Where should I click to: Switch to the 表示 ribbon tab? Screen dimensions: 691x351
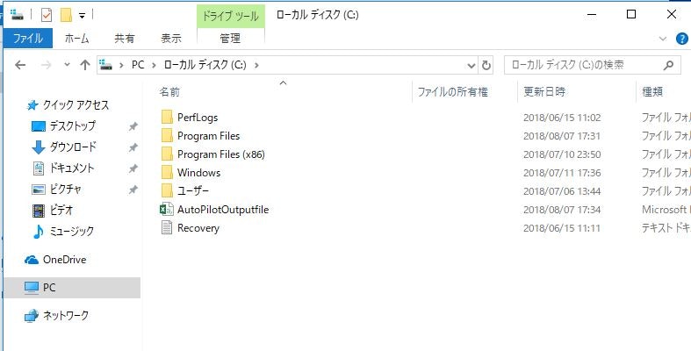click(x=171, y=39)
